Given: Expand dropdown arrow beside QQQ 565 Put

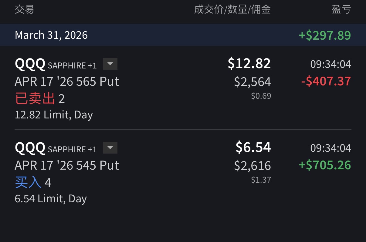Looking at the screenshot, I should point(110,64).
